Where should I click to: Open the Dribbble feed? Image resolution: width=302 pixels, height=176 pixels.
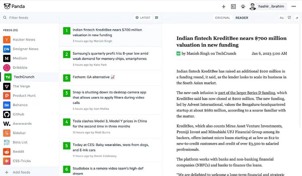[x=30, y=67]
